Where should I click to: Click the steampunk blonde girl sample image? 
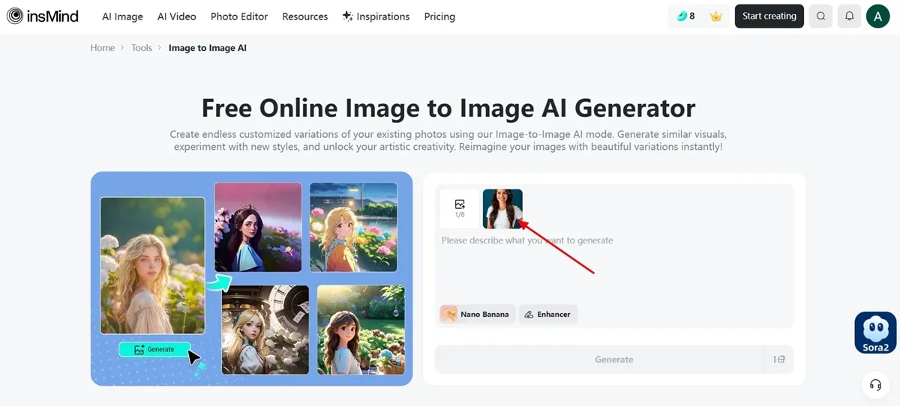pos(265,330)
